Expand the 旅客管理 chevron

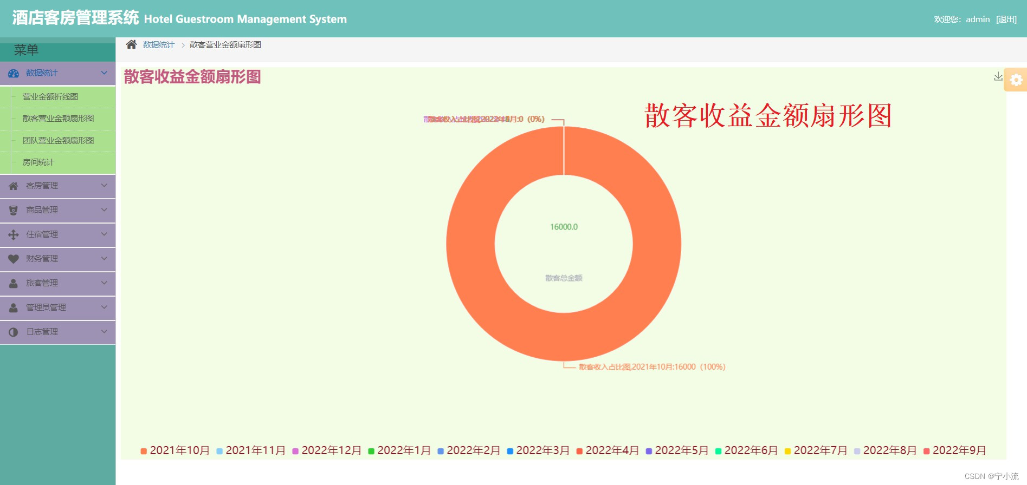[x=104, y=283]
